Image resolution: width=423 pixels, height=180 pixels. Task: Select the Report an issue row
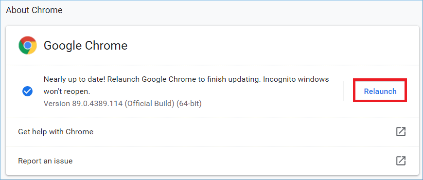(x=211, y=161)
